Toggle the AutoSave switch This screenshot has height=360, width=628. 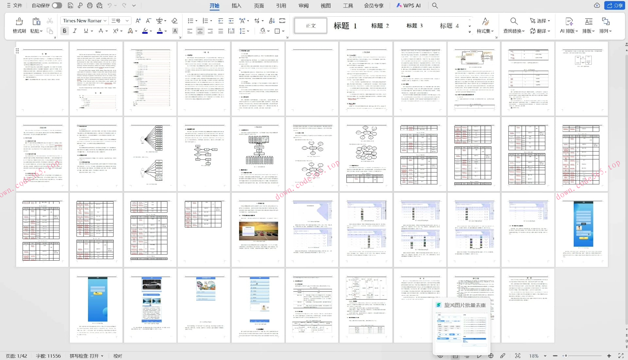(57, 5)
